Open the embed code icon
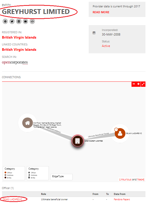The width and height of the screenshot is (149, 203). 32,21
